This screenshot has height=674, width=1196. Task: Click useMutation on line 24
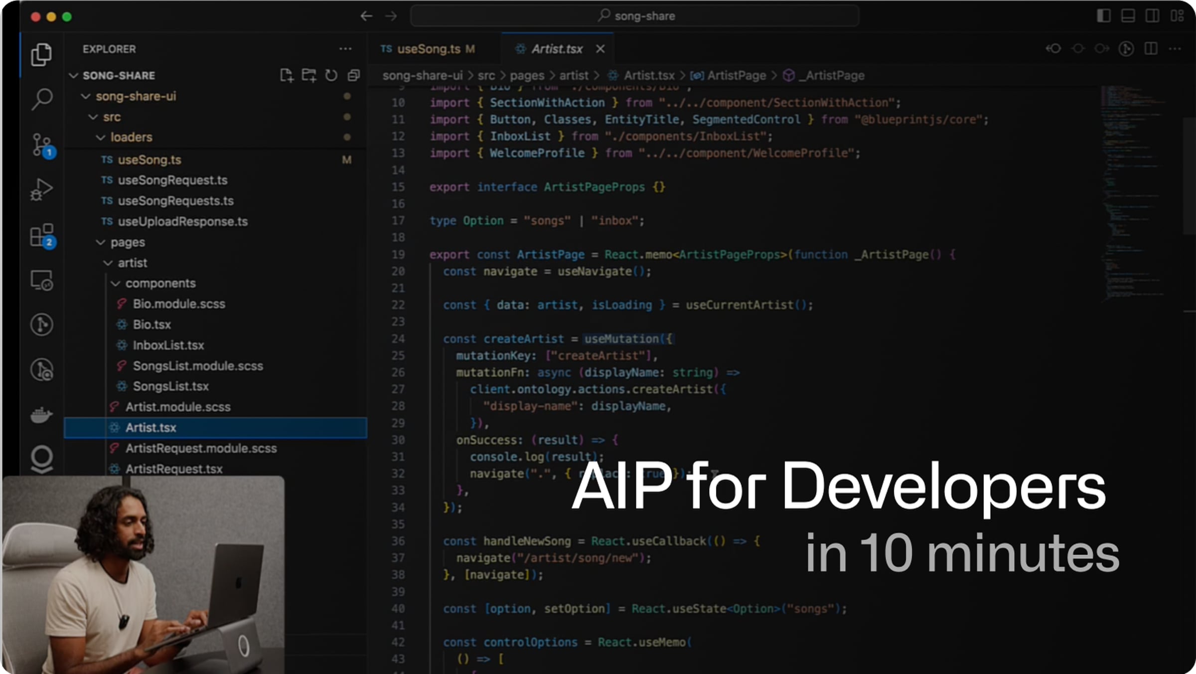coord(621,339)
